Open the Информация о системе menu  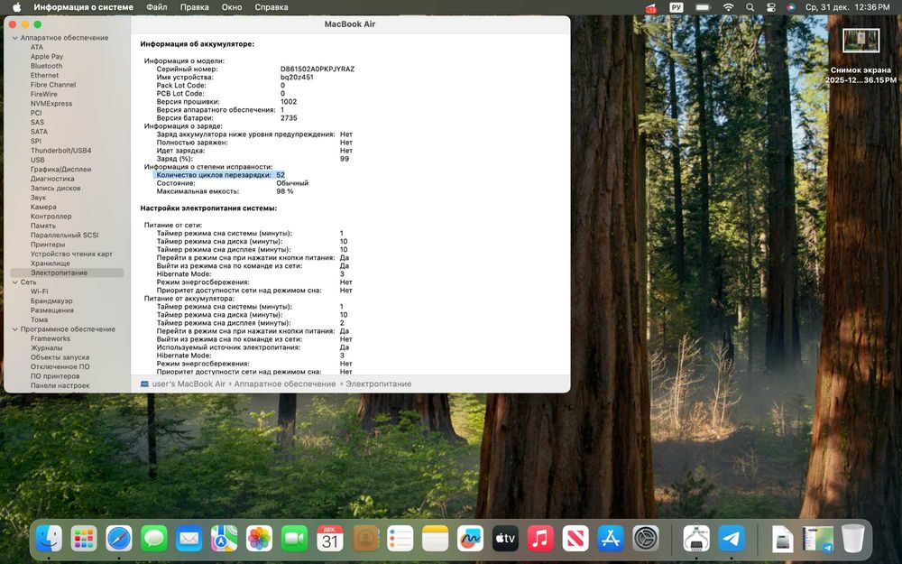pyautogui.click(x=83, y=7)
